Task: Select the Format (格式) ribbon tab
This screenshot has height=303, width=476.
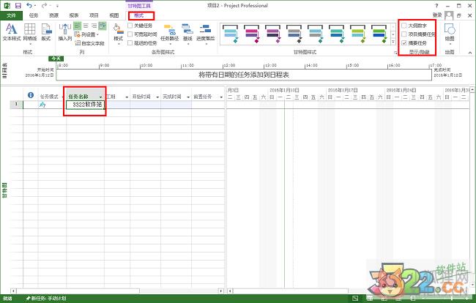Action: coord(139,15)
